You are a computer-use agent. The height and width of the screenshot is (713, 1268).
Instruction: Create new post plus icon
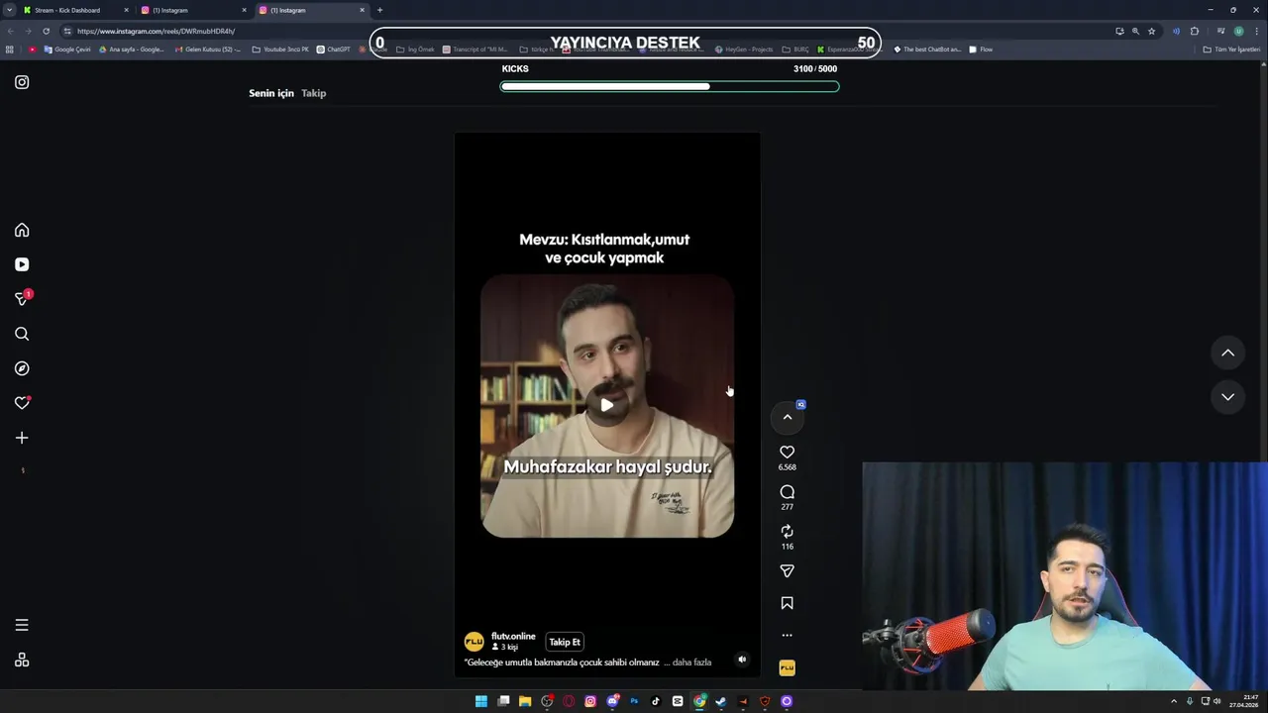(22, 438)
